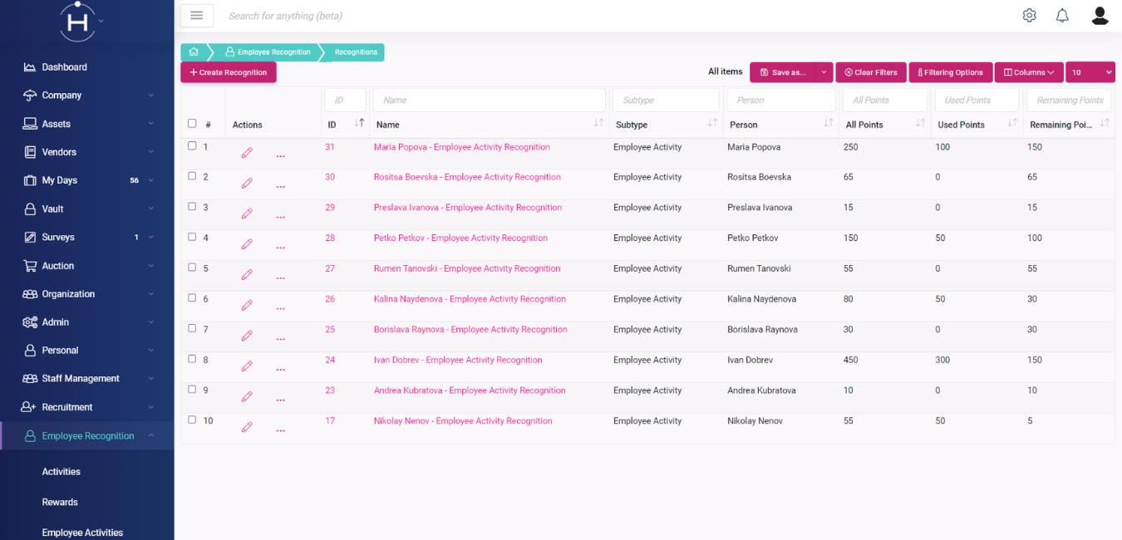Open Activities in the sidebar submenu
The image size is (1122, 540).
tap(62, 472)
